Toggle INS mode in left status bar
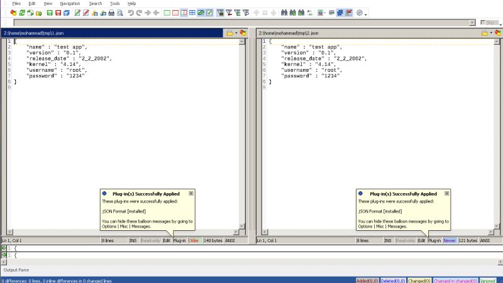Viewport: 503px width, 283px height. point(133,240)
